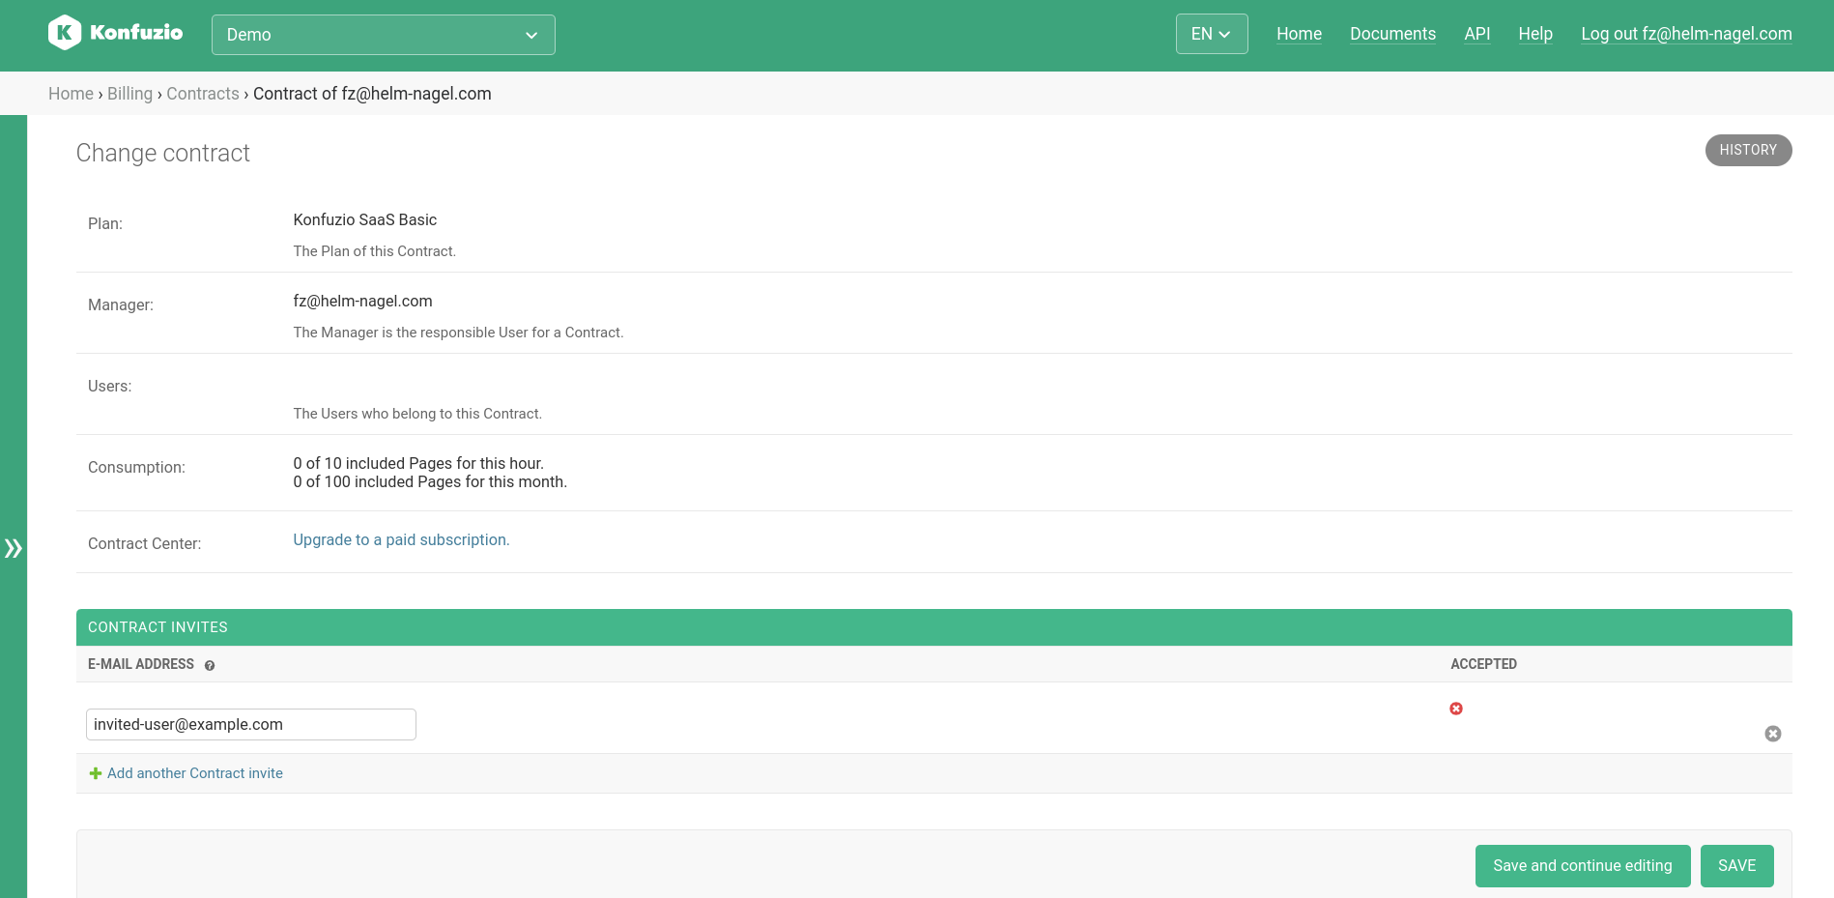This screenshot has height=898, width=1834.
Task: Open the Help navigation link
Action: tap(1535, 34)
